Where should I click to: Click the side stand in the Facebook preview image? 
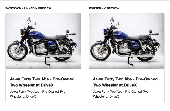point(47,62)
